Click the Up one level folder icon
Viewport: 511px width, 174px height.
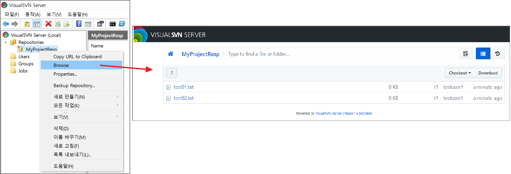[27, 24]
